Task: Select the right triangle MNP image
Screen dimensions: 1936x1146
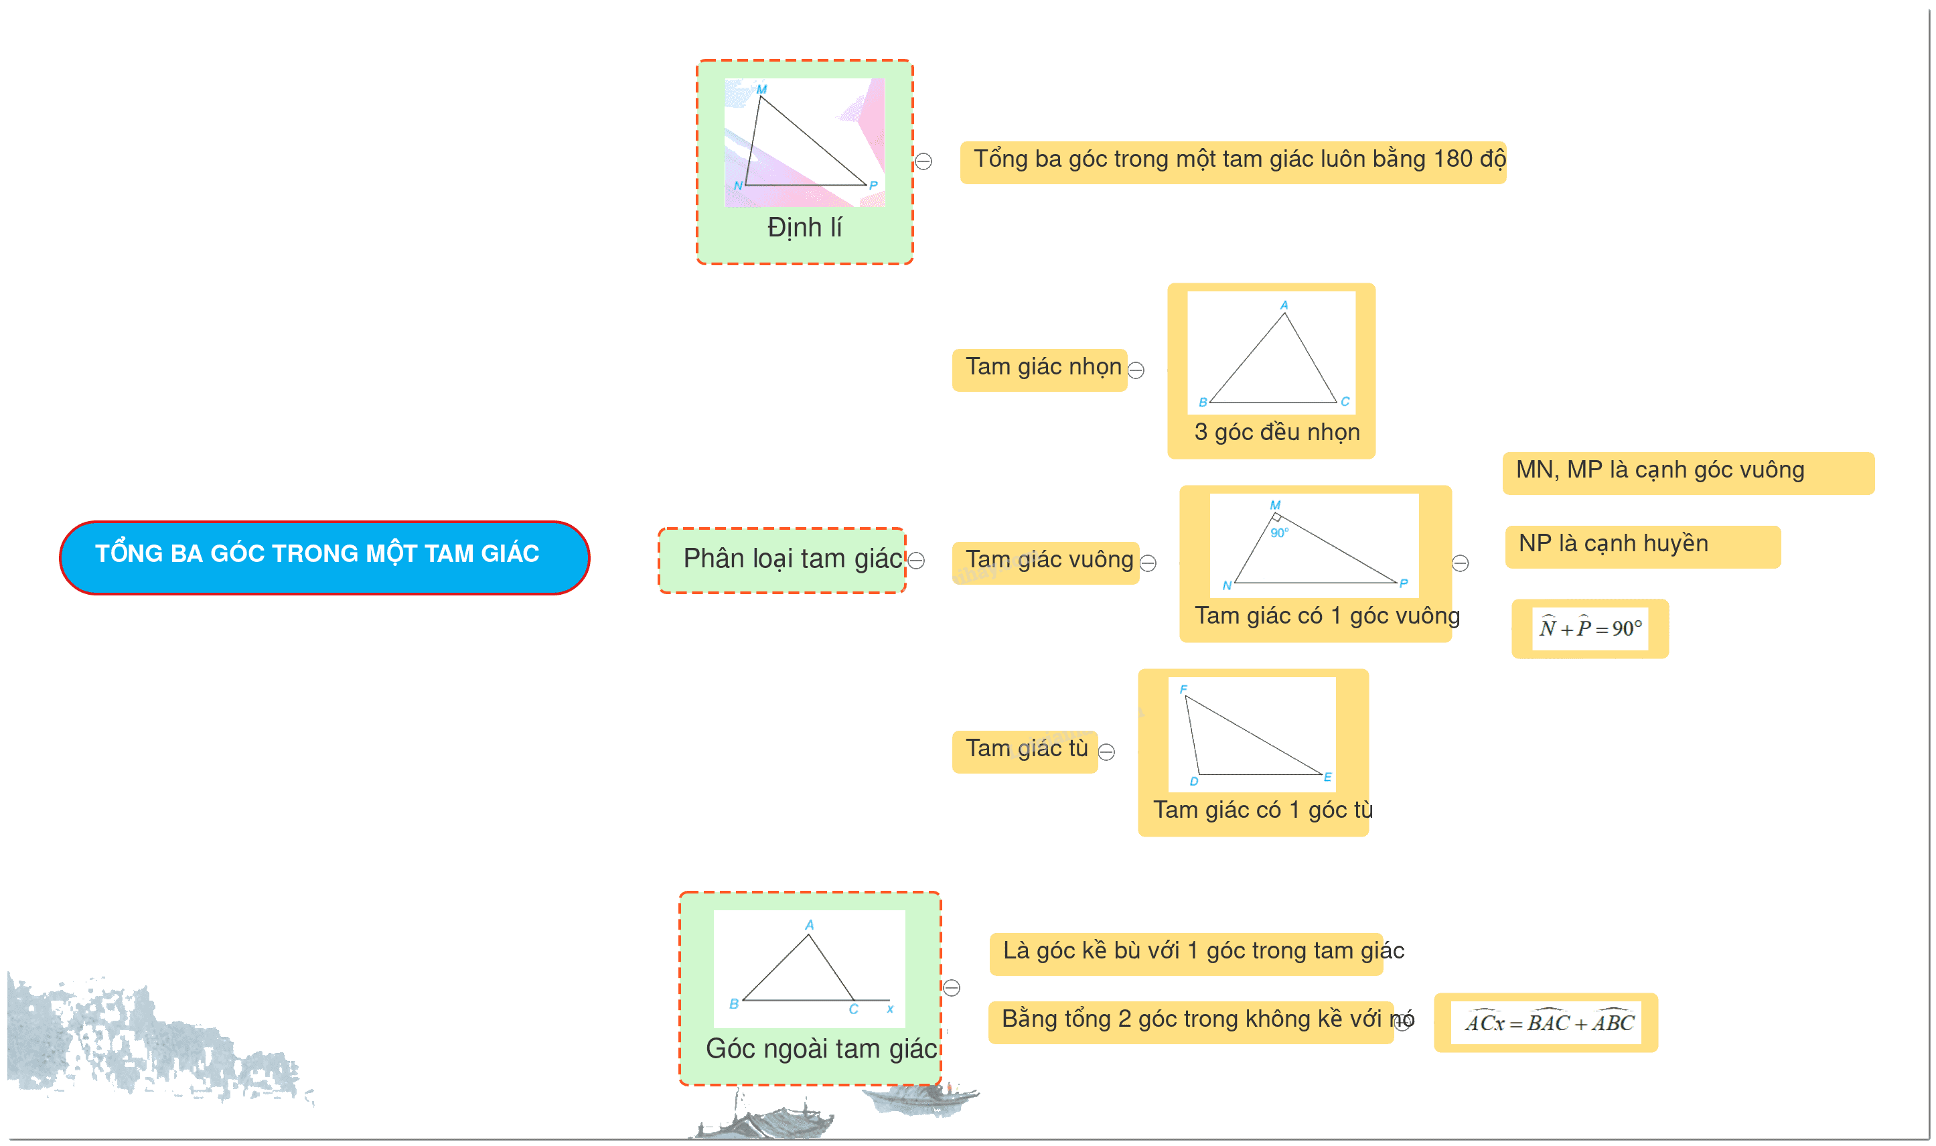Action: pyautogui.click(x=1315, y=545)
